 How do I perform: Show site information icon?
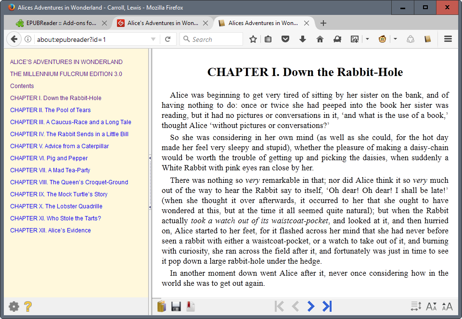28,39
